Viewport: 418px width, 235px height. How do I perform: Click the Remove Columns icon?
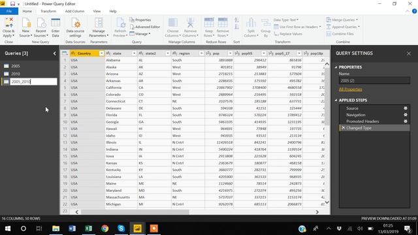click(x=190, y=23)
